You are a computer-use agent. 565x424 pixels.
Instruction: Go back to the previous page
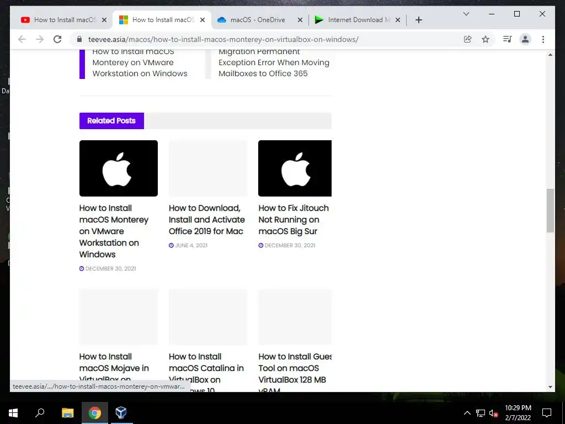tap(22, 39)
